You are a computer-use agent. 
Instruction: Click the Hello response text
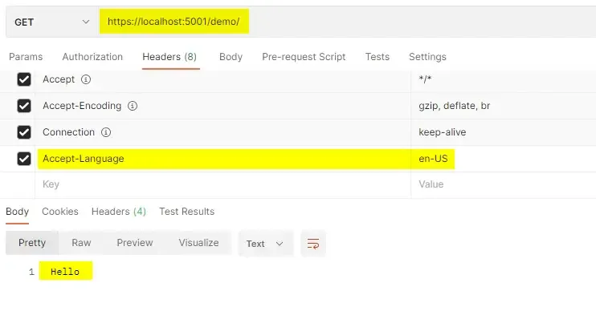pyautogui.click(x=65, y=272)
